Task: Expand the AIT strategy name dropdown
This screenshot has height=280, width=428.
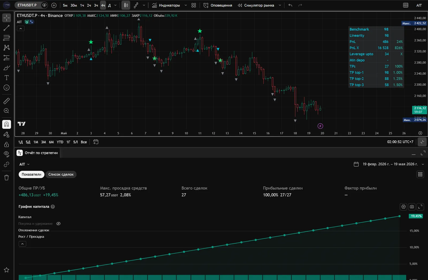Action: tap(24, 164)
